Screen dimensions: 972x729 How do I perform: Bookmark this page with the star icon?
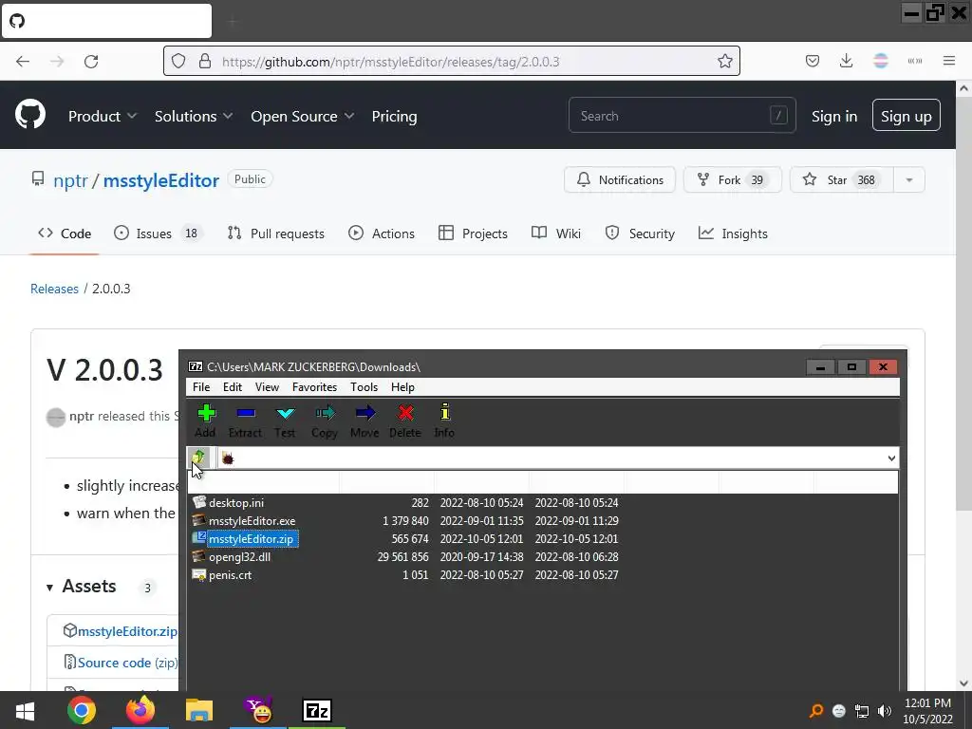pyautogui.click(x=724, y=62)
